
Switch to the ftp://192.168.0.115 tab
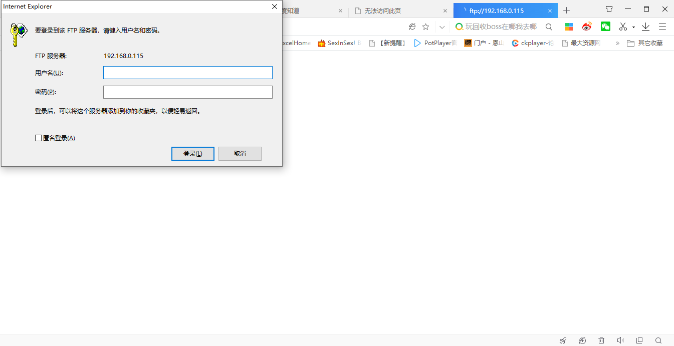click(x=501, y=10)
